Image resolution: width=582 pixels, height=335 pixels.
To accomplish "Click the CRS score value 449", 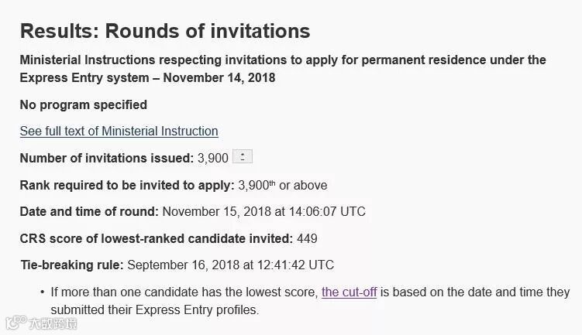I will tap(307, 238).
